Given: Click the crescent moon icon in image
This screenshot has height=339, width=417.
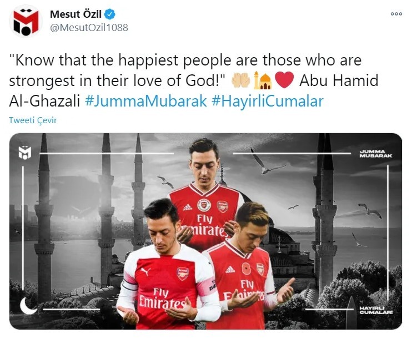Looking at the screenshot, I should tap(28, 306).
